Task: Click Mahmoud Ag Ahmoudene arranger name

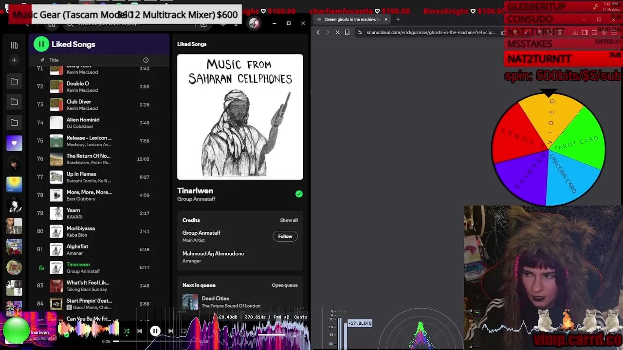Action: click(213, 253)
